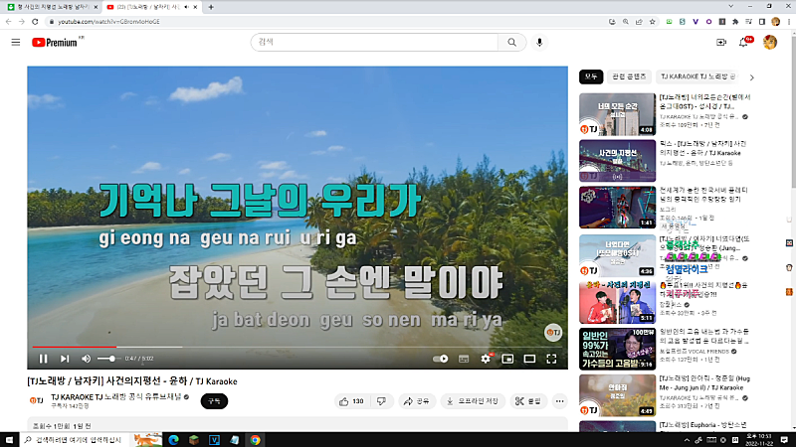Open TJ channel avatar beside title
796x447 pixels.
(37, 401)
